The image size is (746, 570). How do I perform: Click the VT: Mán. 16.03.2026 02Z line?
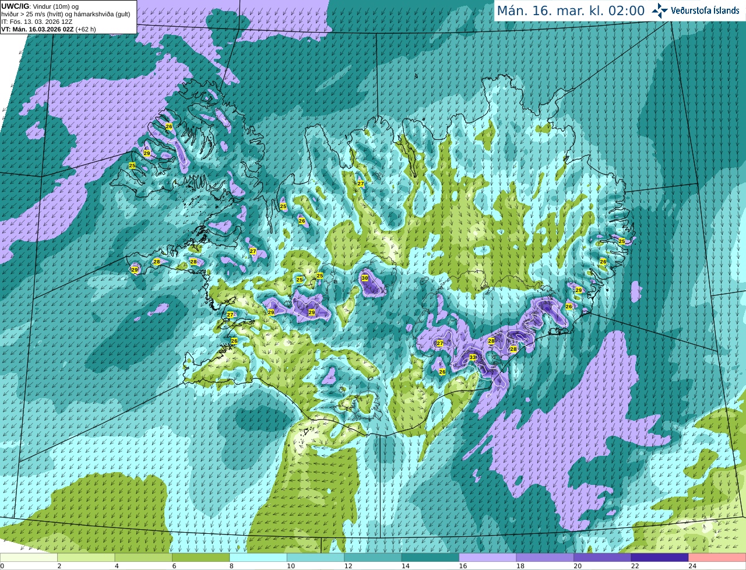click(48, 29)
